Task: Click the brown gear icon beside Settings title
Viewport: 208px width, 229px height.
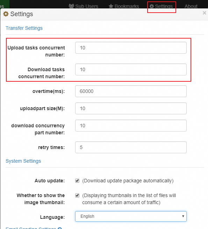Action: 6,14
